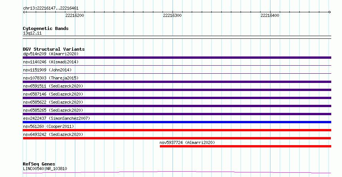342x177 pixels.
Task: Open variant label nsv561260 (Cooper2011)
Action: click(48, 126)
